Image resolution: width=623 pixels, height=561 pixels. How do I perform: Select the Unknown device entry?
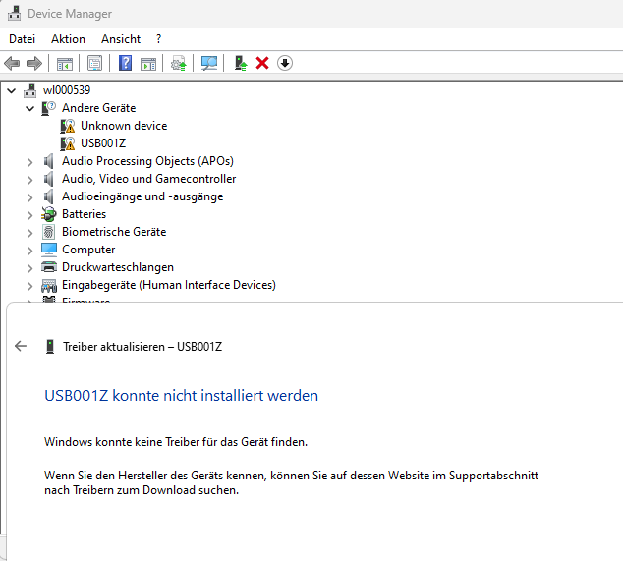coord(124,126)
